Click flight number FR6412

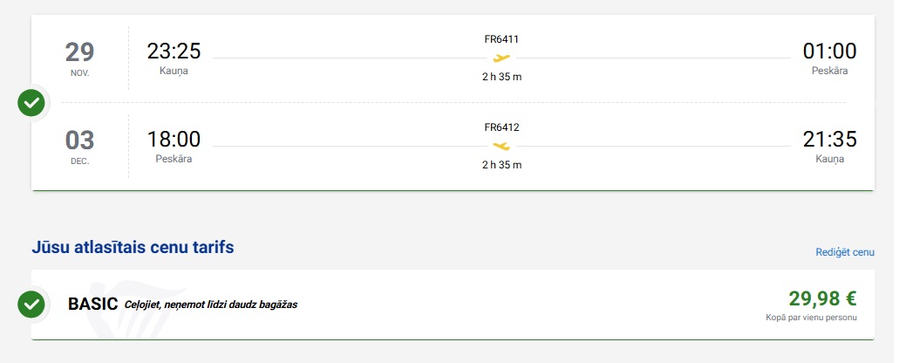pyautogui.click(x=501, y=127)
